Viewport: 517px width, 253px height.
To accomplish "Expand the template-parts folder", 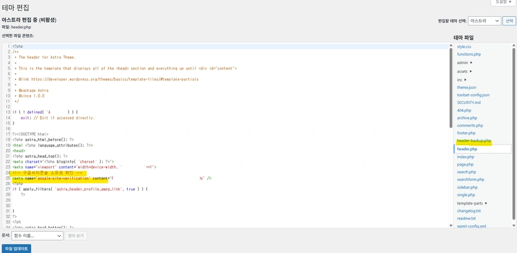I will click(x=472, y=203).
